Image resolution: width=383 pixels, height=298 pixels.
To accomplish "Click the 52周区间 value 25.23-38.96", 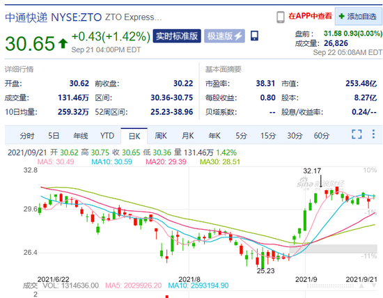I will [x=172, y=112].
